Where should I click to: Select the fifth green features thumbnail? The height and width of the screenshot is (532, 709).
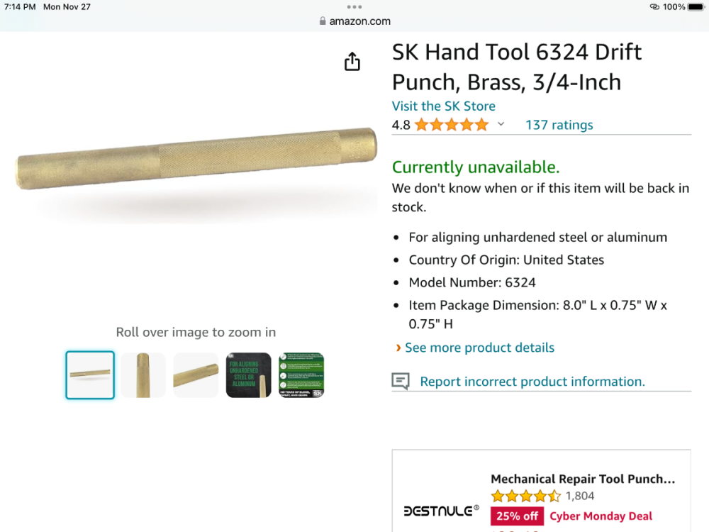pos(301,375)
